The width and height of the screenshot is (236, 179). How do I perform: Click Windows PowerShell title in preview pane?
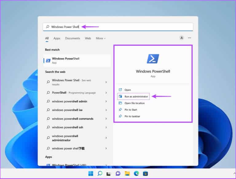[153, 71]
